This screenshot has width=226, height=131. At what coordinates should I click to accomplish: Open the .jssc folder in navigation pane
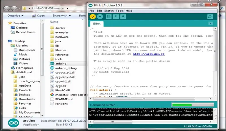tap(19, 77)
